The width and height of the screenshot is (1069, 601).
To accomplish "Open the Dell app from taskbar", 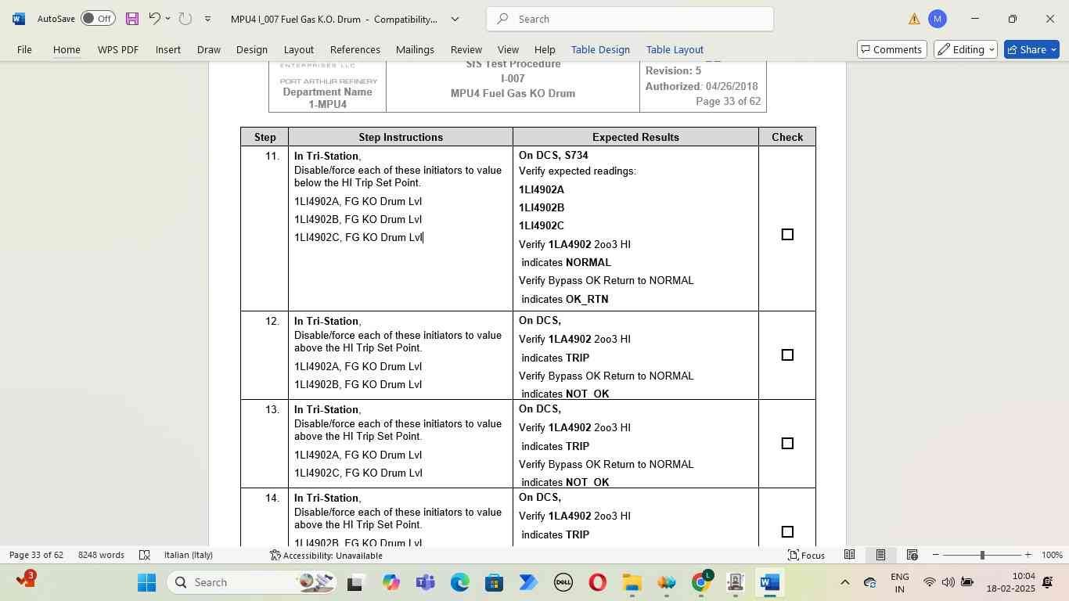I will click(x=563, y=582).
